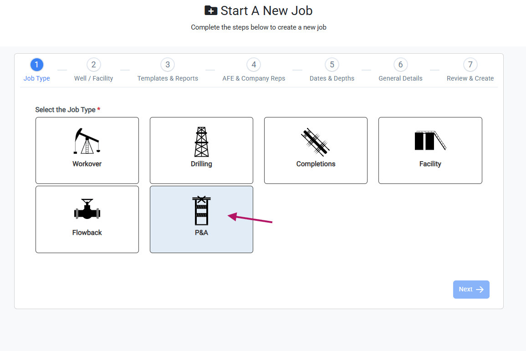Choose the Flowback valve icon

[87, 209]
